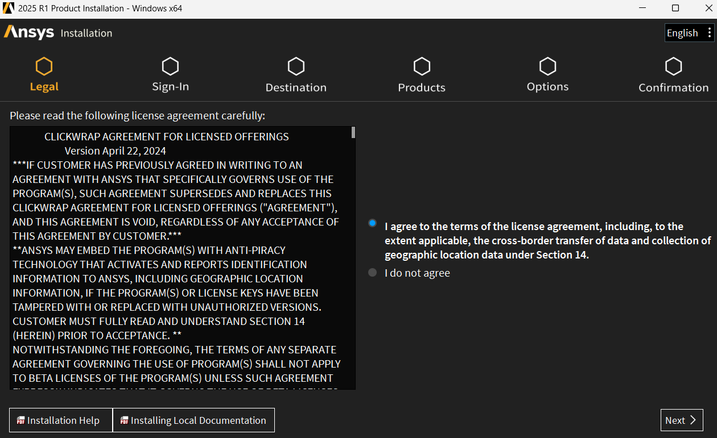The image size is (717, 438).
Task: Click the agreement acceptance label text
Action: click(x=548, y=241)
